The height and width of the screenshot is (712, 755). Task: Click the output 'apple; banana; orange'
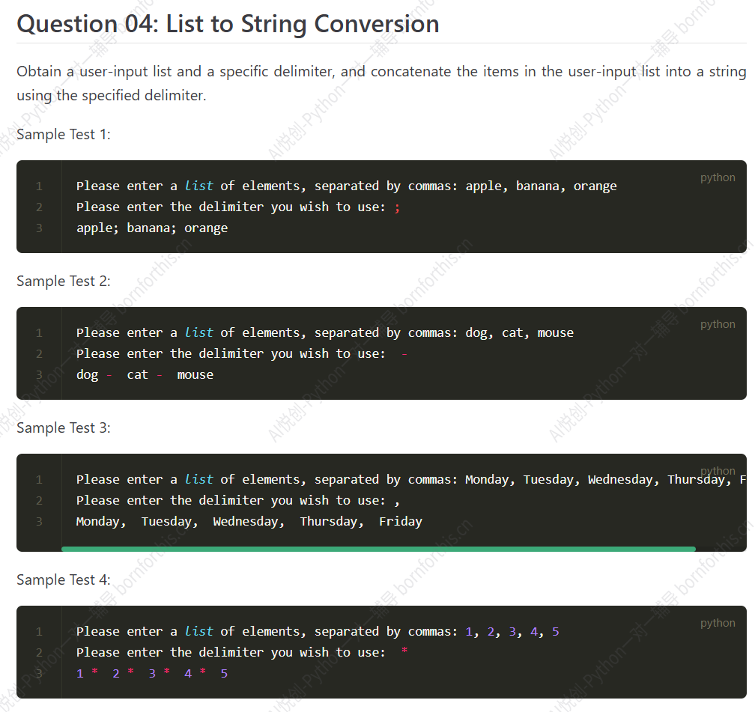152,228
